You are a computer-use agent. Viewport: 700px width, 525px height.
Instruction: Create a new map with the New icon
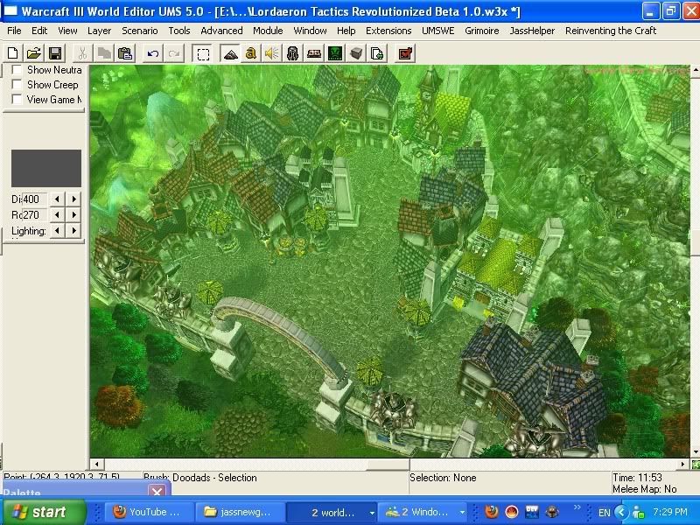pyautogui.click(x=13, y=53)
